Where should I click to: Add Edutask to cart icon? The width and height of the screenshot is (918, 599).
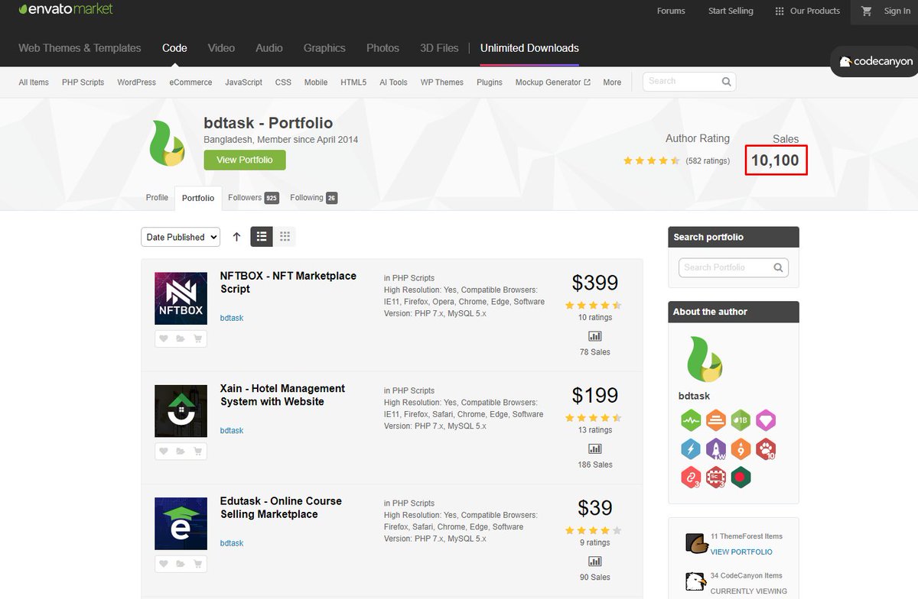pos(198,564)
